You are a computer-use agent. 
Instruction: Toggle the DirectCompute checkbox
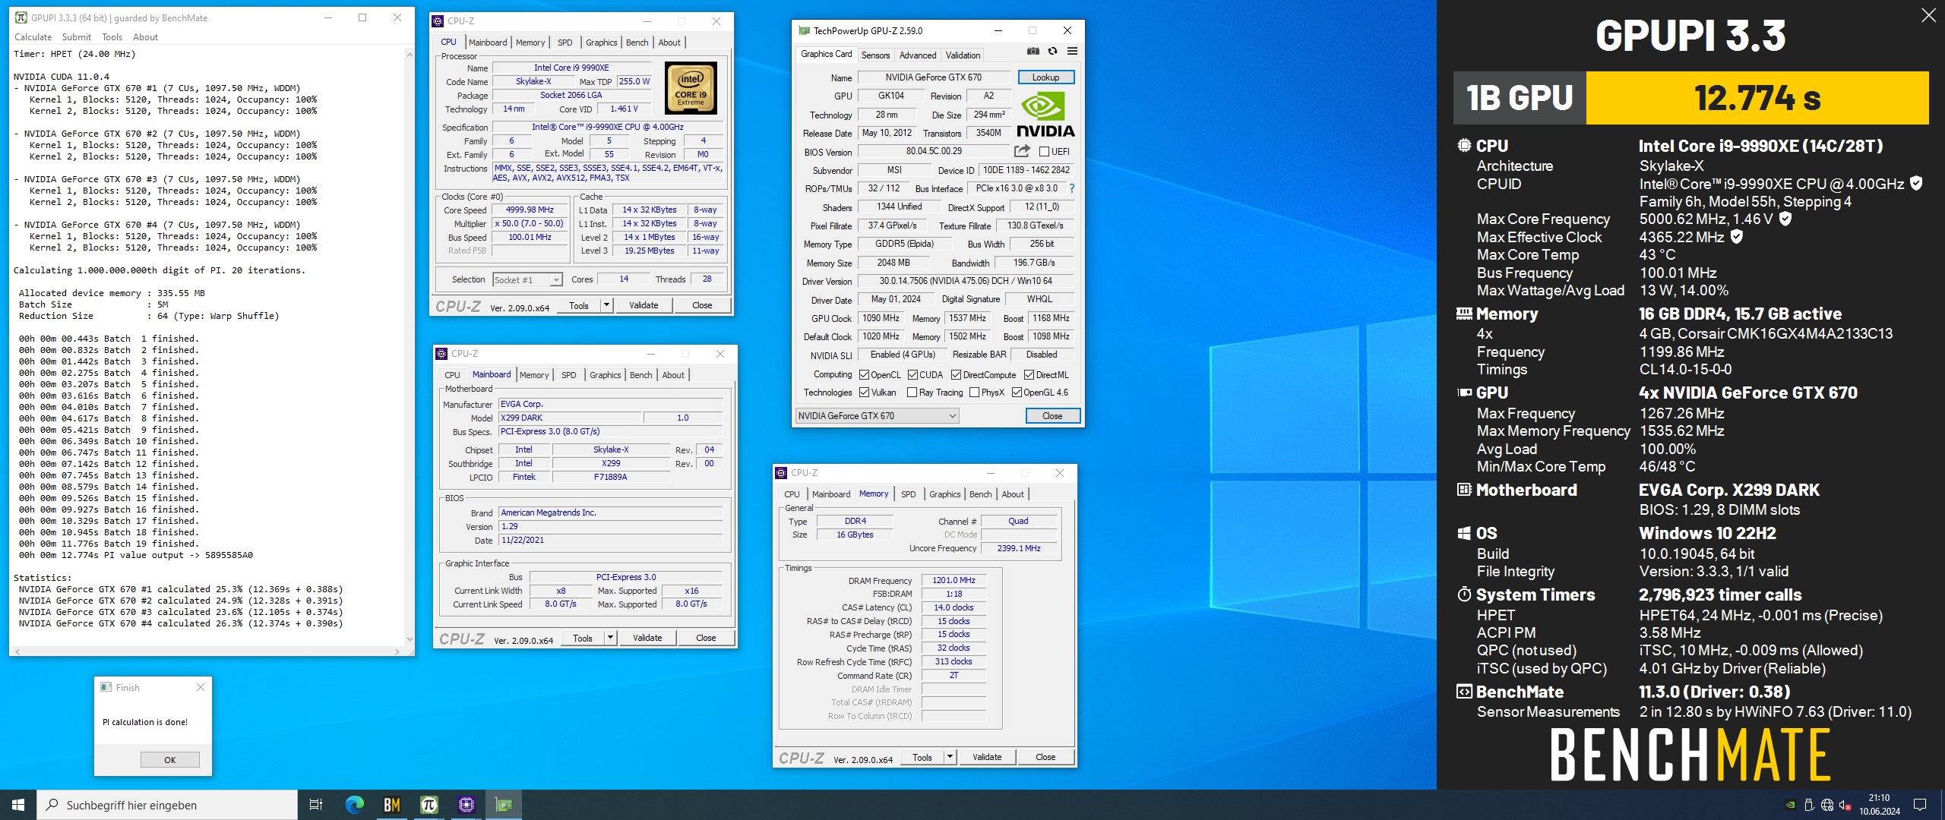click(956, 375)
